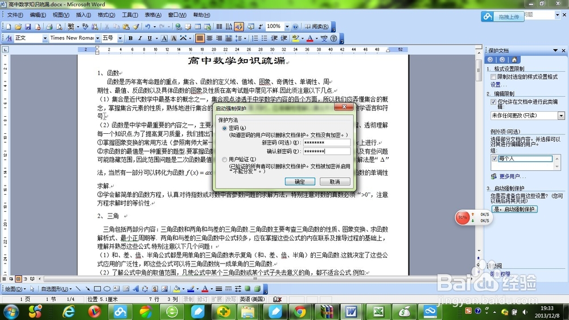Select the Line drawing tool
Screen dimensions: 569x320
pyautogui.click(x=78, y=289)
